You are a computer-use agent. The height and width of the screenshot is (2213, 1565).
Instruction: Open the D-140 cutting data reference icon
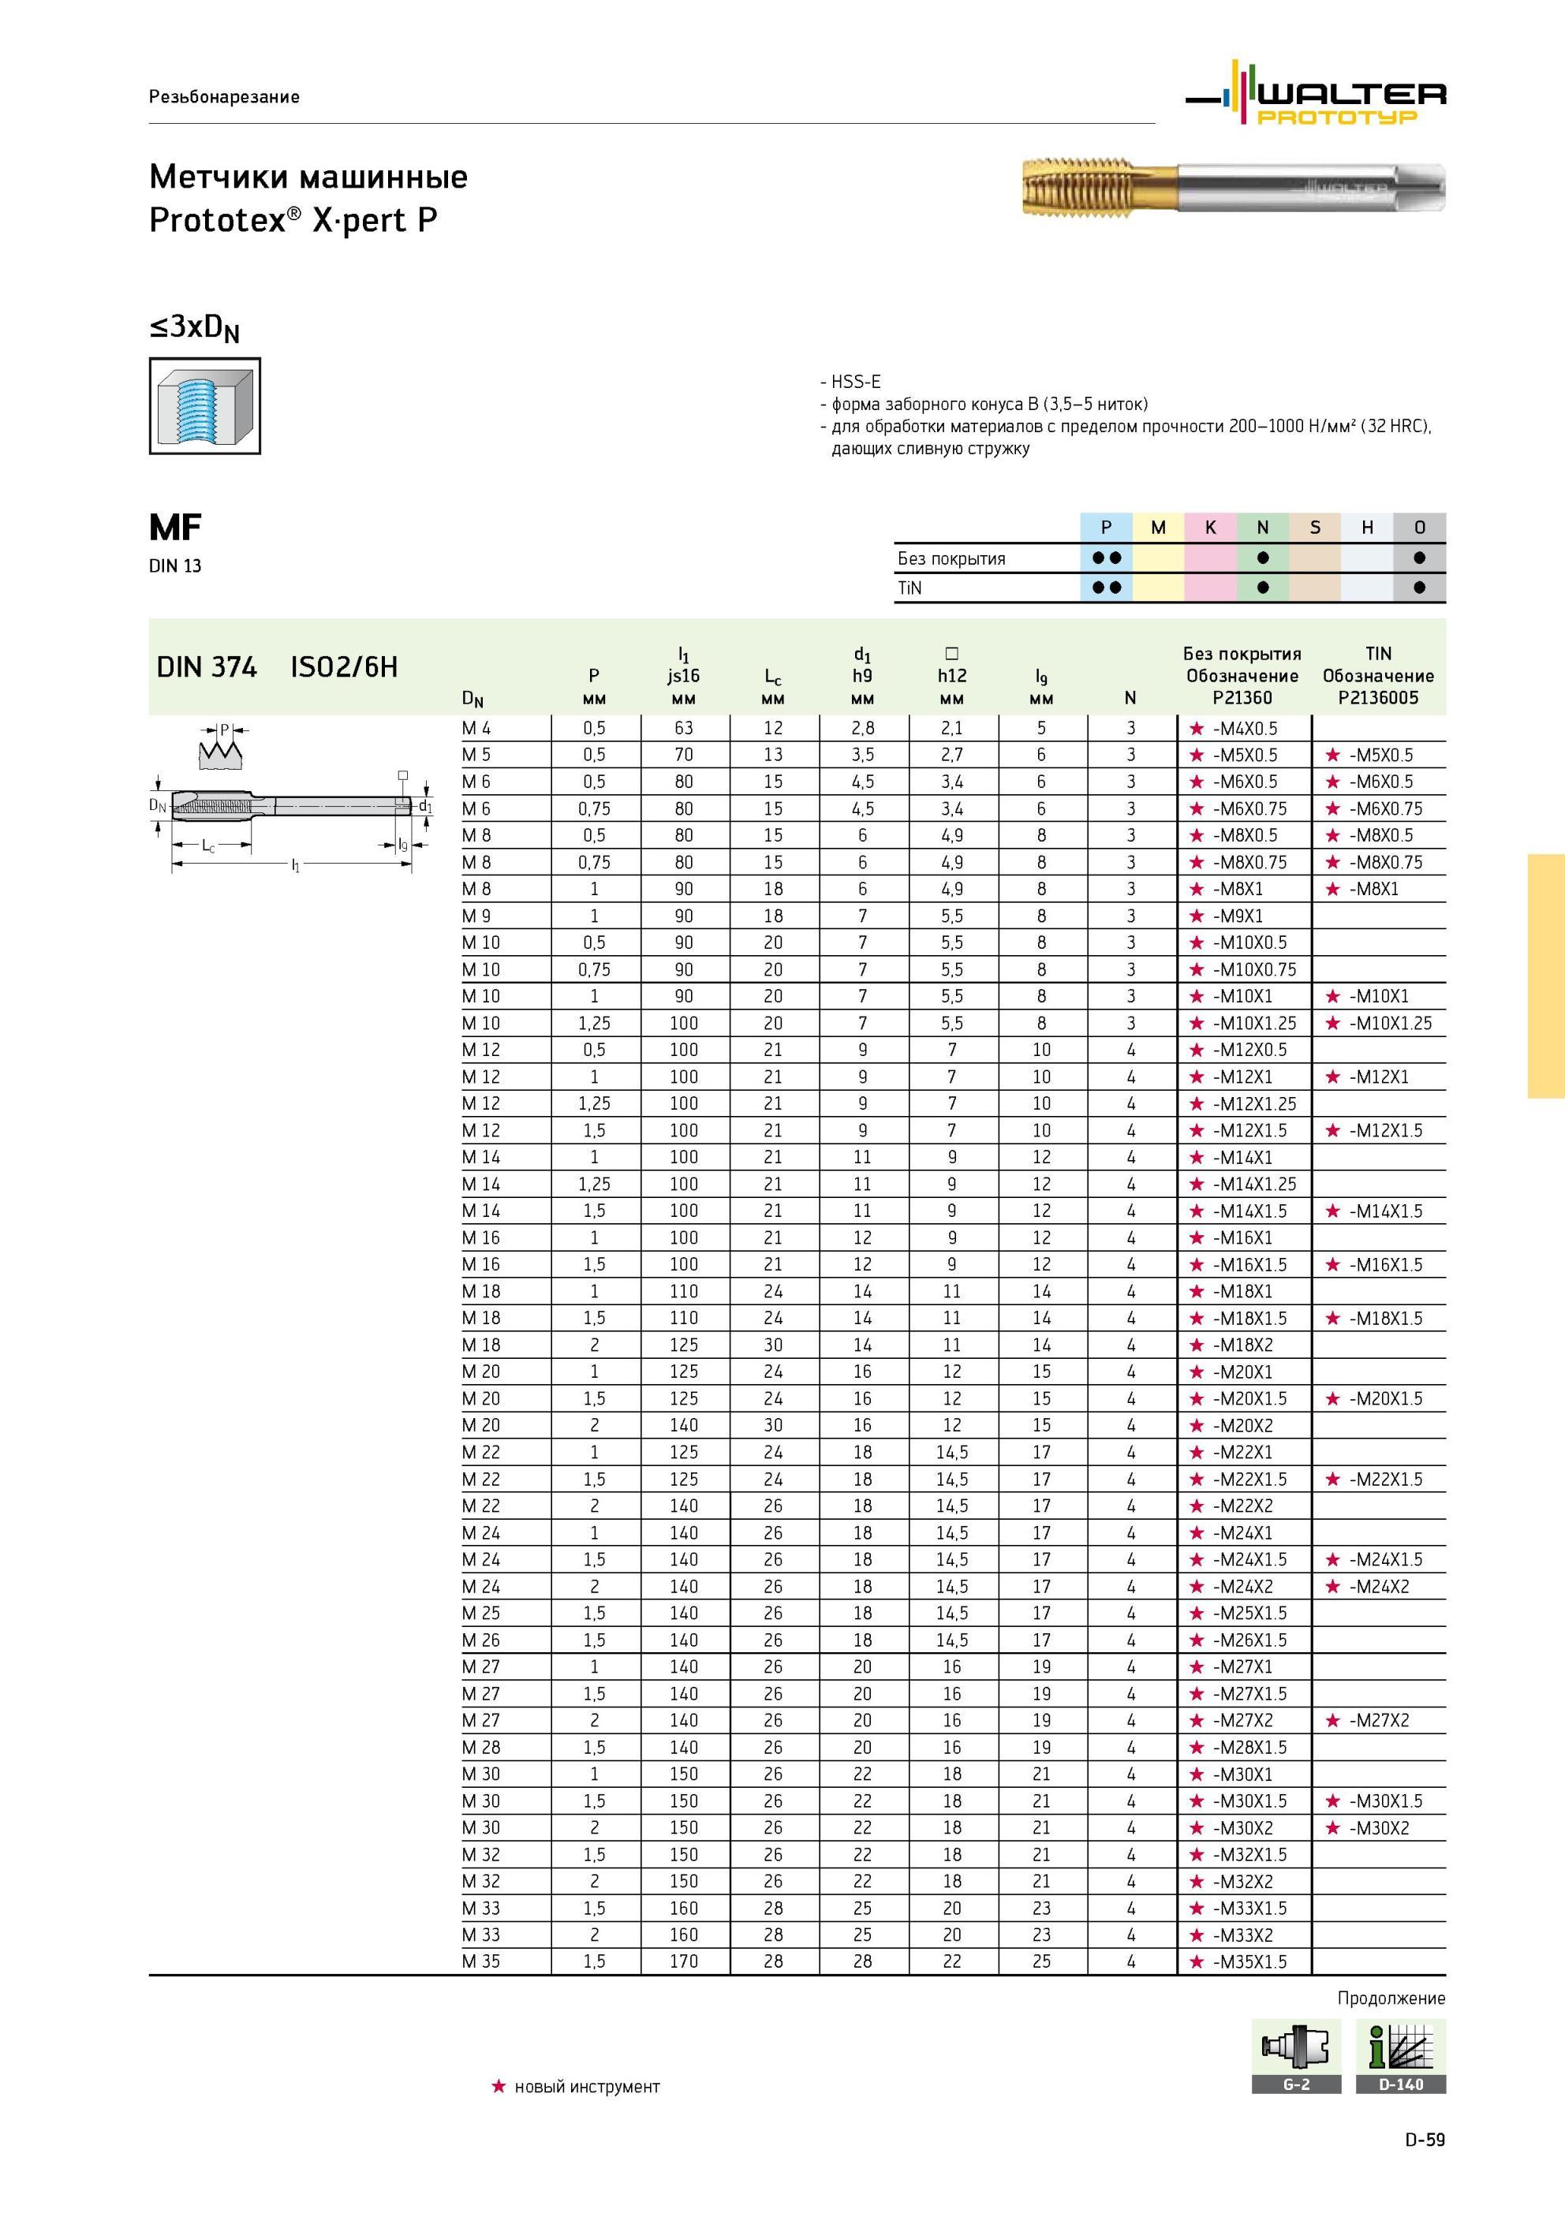click(x=1400, y=2056)
